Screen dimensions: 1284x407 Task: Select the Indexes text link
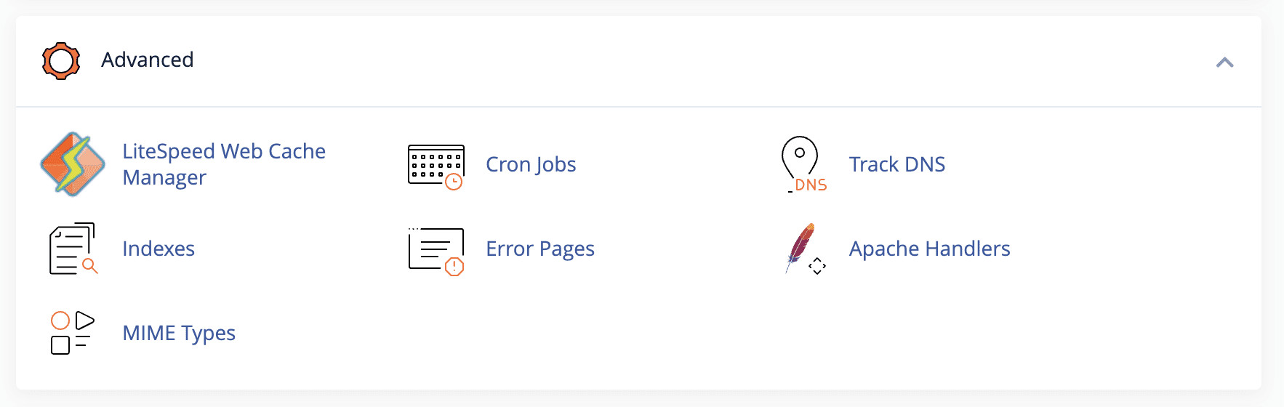point(159,249)
